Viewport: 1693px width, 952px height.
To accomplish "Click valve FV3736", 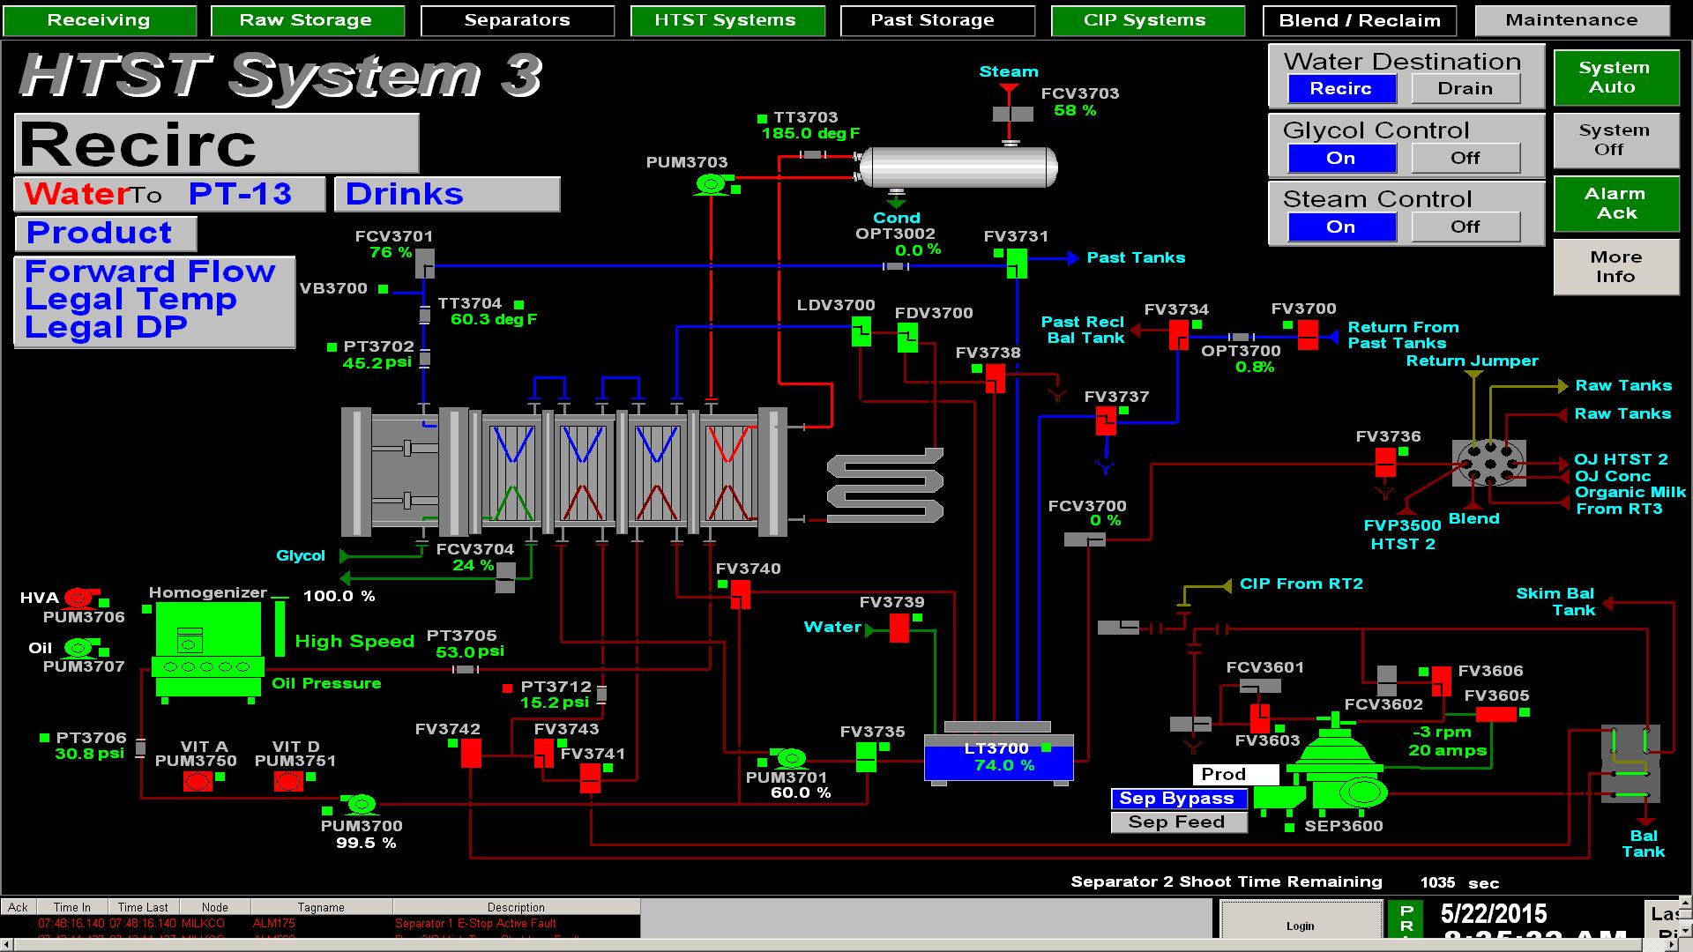I will pos(1385,462).
